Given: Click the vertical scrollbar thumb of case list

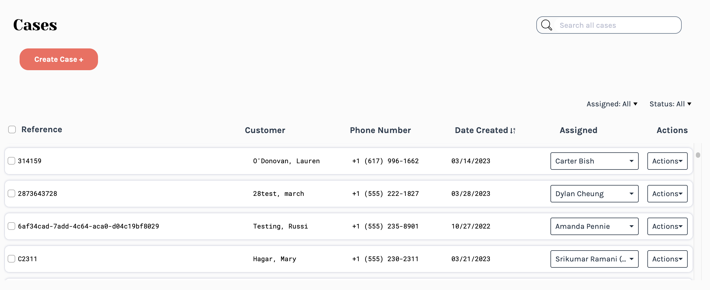Looking at the screenshot, I should [x=697, y=155].
